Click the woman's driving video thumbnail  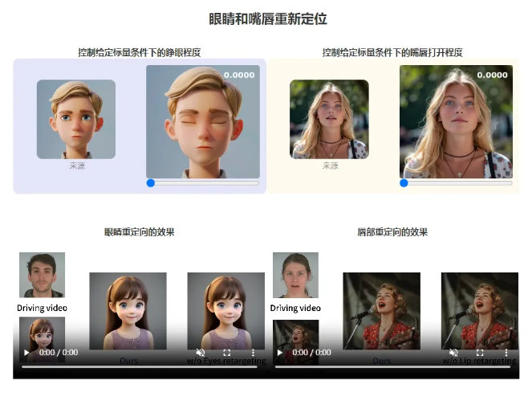tap(295, 275)
